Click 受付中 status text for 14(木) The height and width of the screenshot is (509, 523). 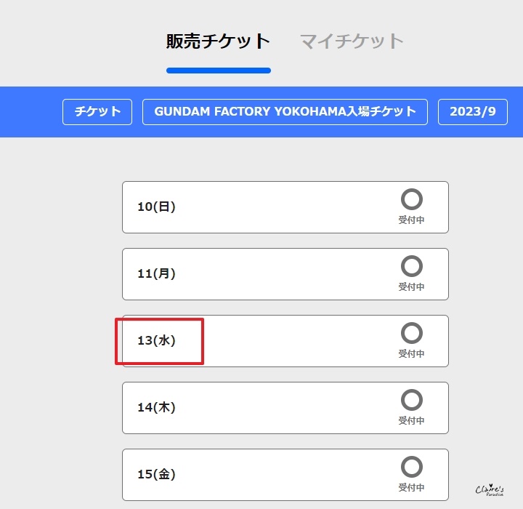[411, 421]
